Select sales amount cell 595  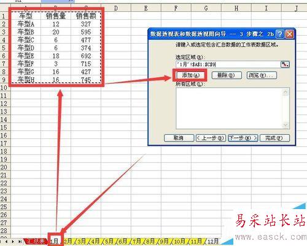pyautogui.click(x=86, y=32)
